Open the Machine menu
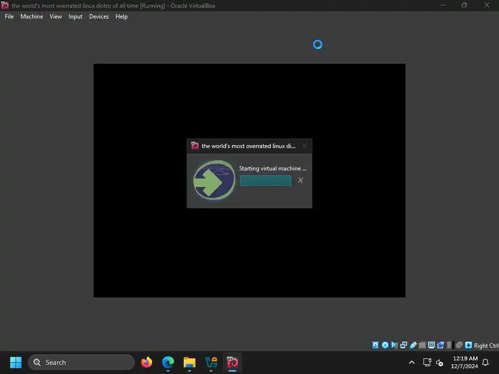 [x=32, y=17]
